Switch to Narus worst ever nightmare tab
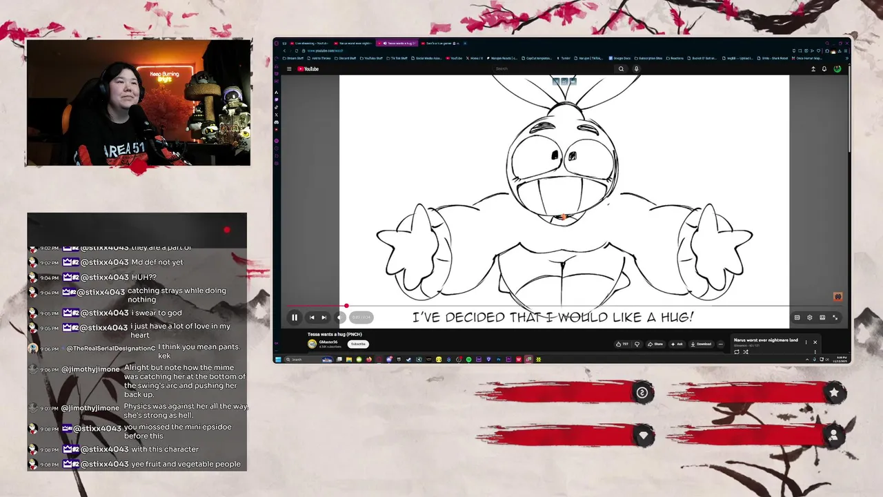 point(354,43)
